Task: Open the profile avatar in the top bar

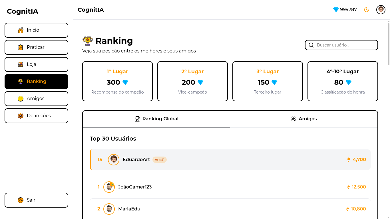Action: click(381, 9)
